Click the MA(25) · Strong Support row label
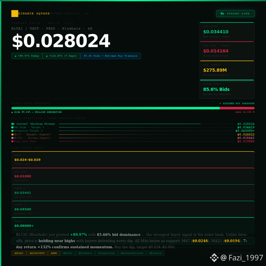This screenshot has height=266, width=266. 32,138
